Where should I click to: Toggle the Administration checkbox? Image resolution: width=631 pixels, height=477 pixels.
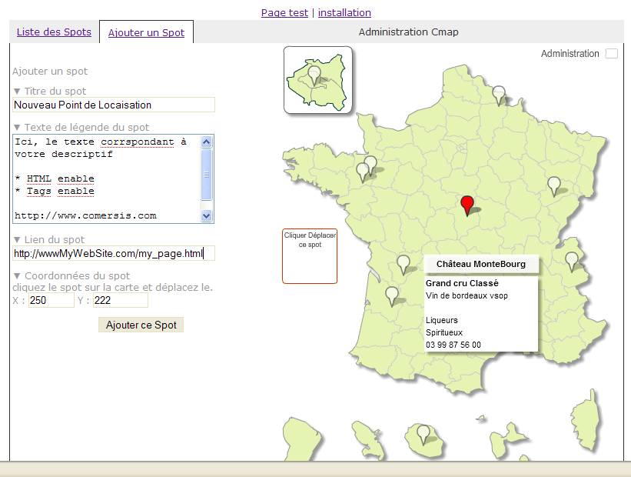click(x=611, y=54)
